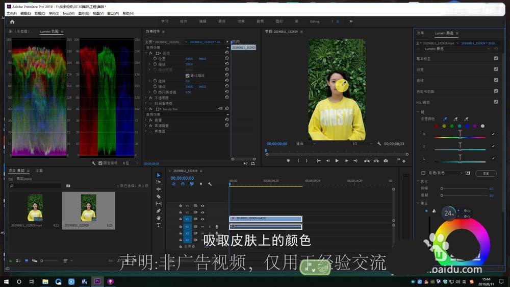Pick the HSL subtract-color eyedropper
This screenshot has width=510, height=287.
467,119
